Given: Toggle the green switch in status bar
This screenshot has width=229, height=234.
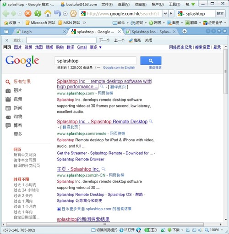Looking at the screenshot, I should coord(151,230).
